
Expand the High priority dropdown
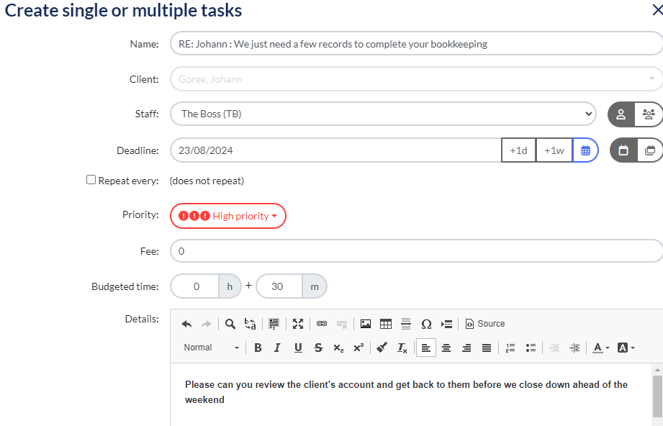[227, 216]
